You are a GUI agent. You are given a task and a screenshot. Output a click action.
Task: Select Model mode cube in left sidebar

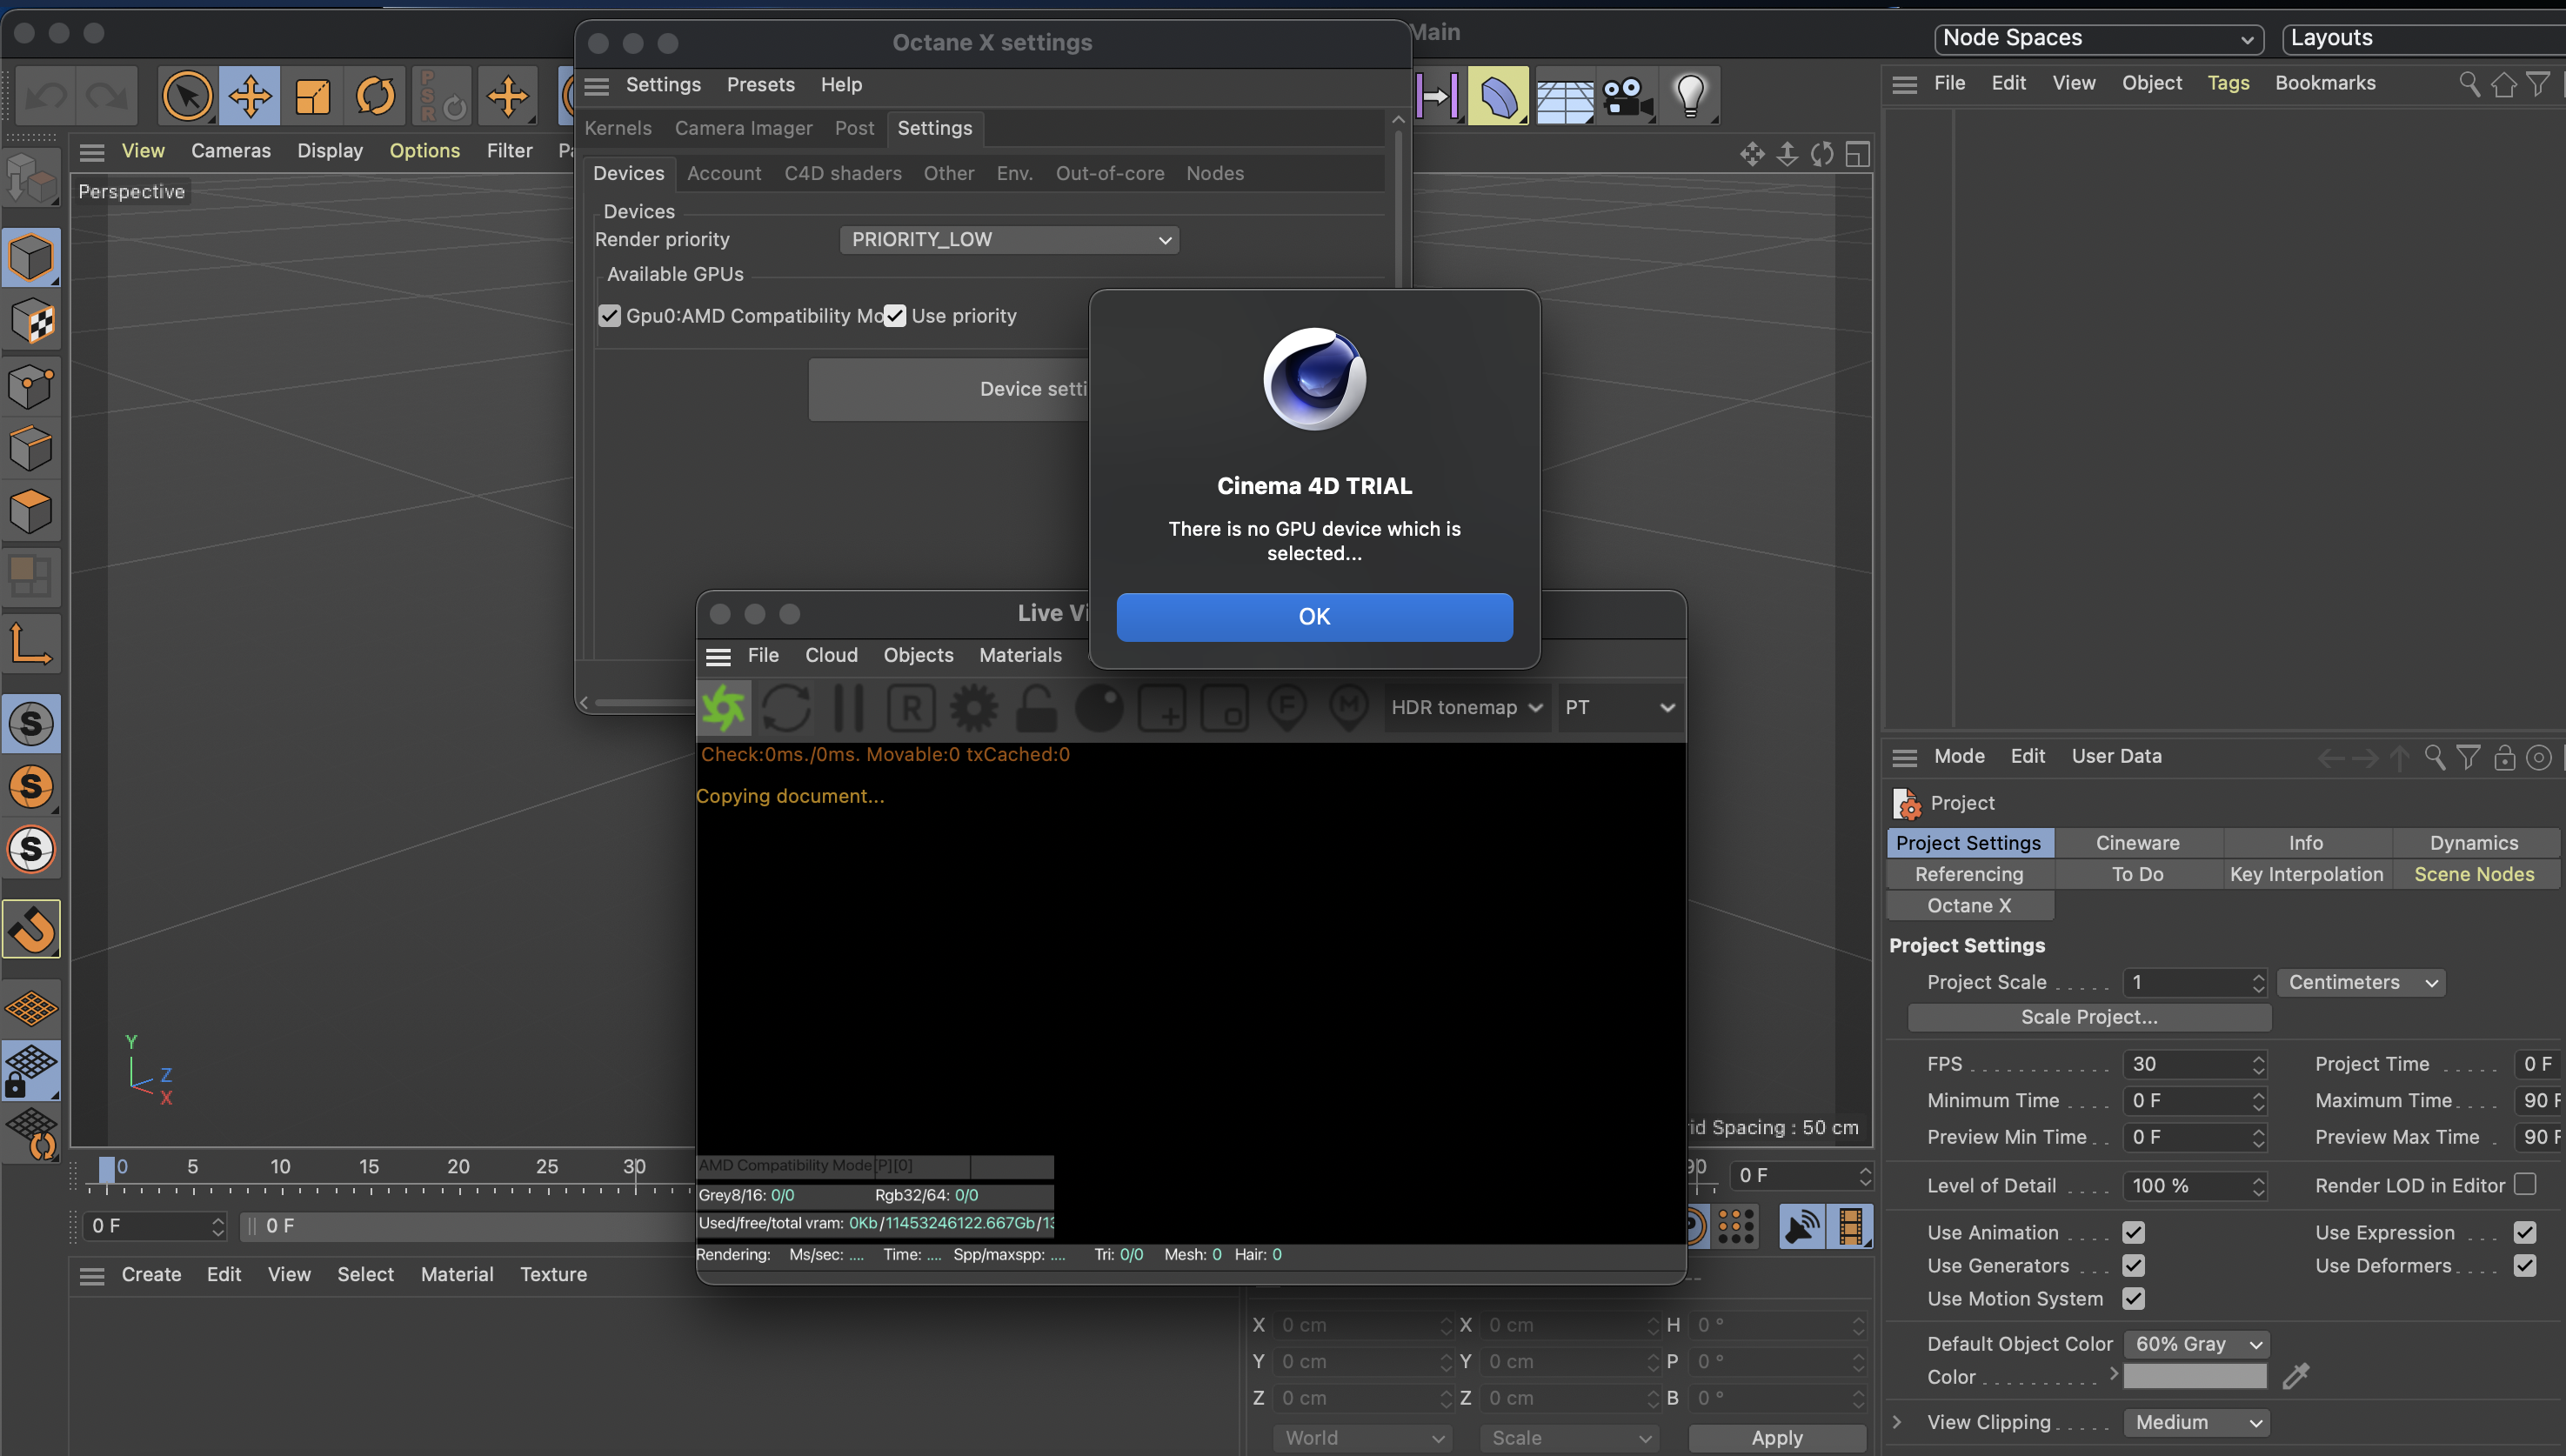point(32,258)
